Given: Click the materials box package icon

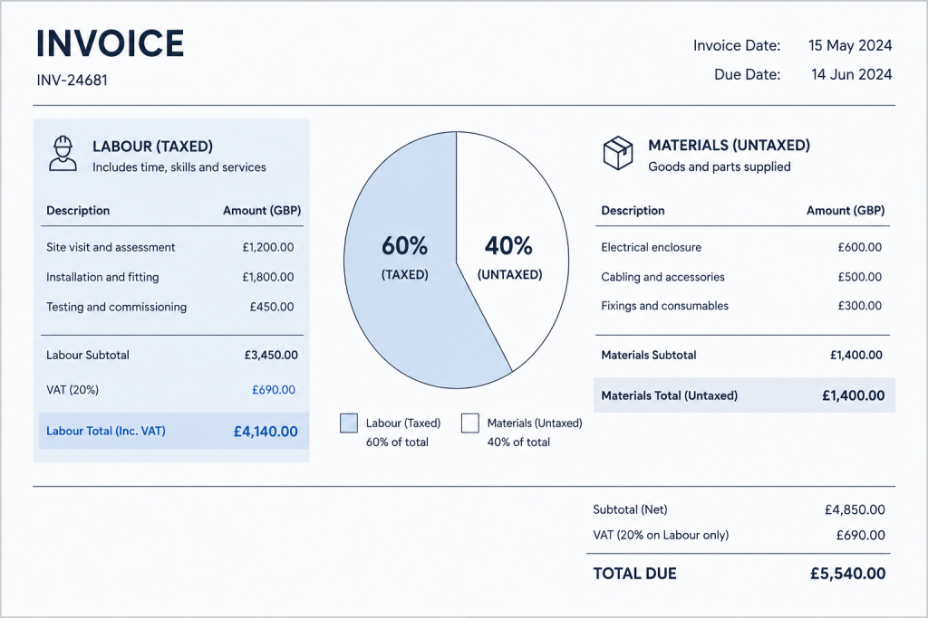Looking at the screenshot, I should pyautogui.click(x=618, y=153).
